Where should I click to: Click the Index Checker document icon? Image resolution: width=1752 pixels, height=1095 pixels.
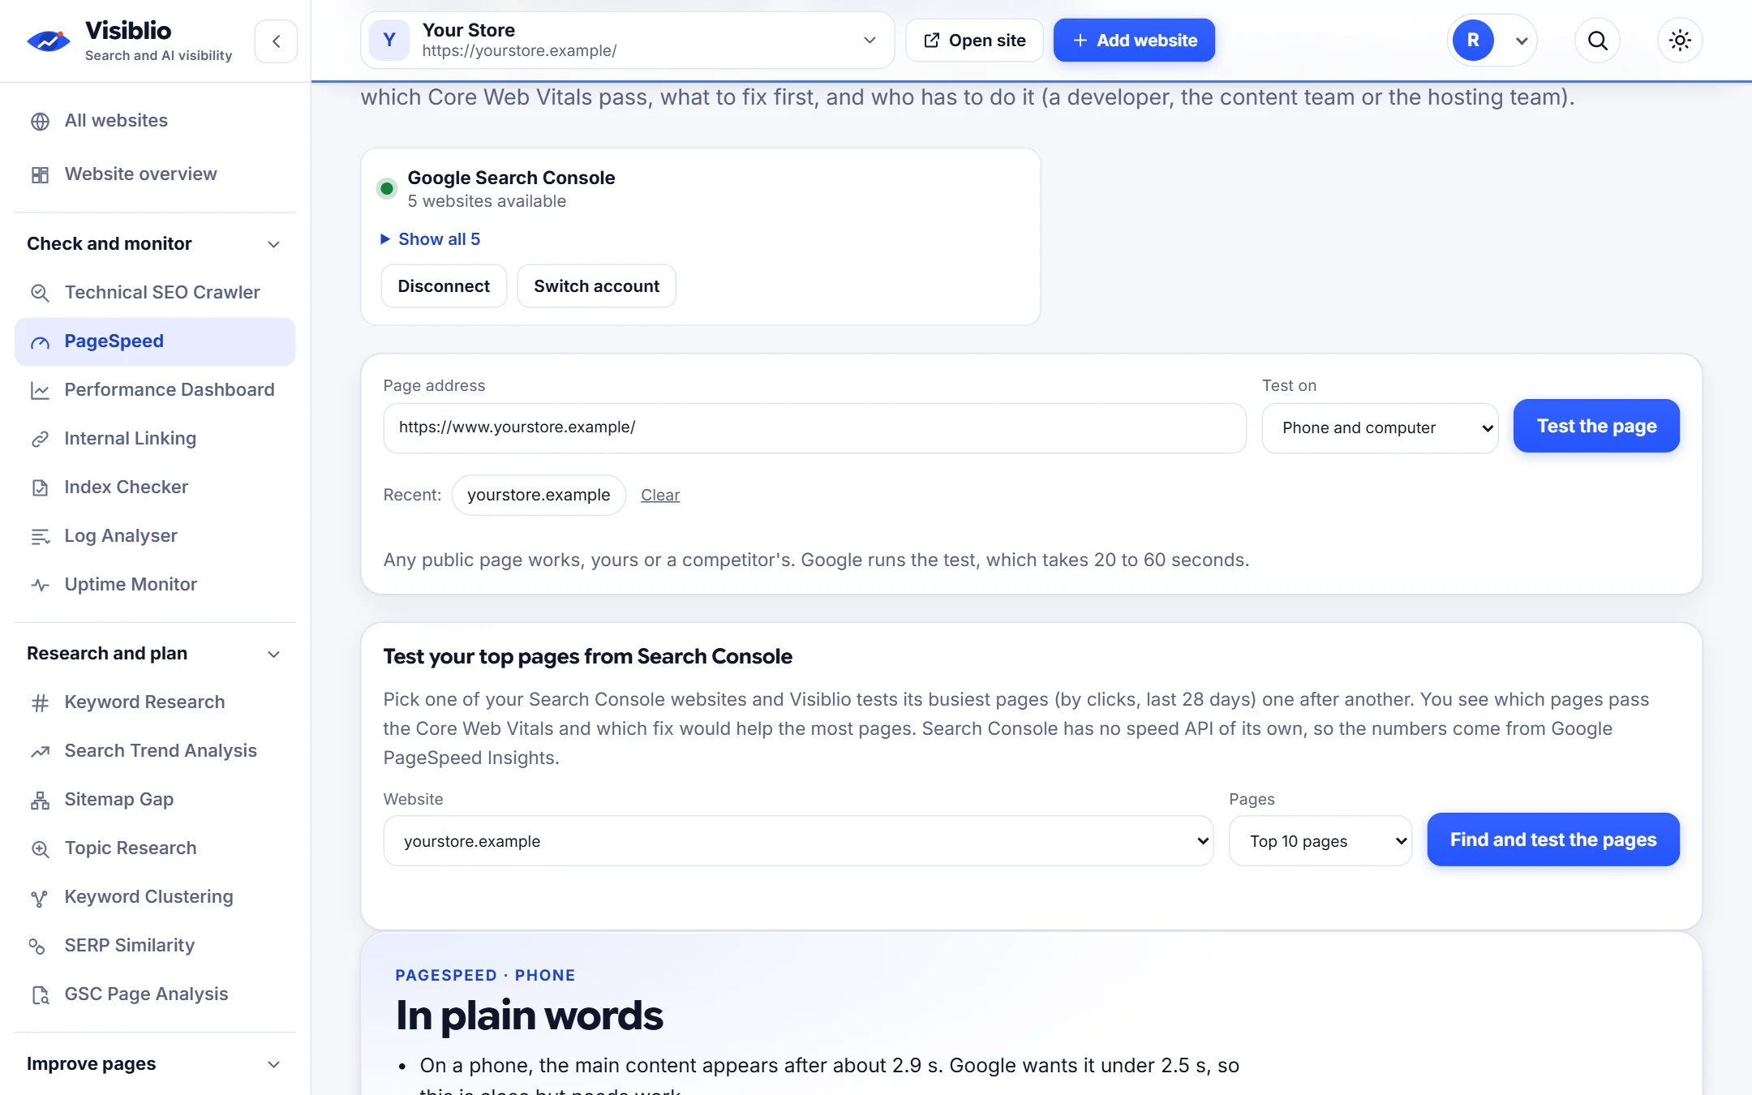pos(40,488)
